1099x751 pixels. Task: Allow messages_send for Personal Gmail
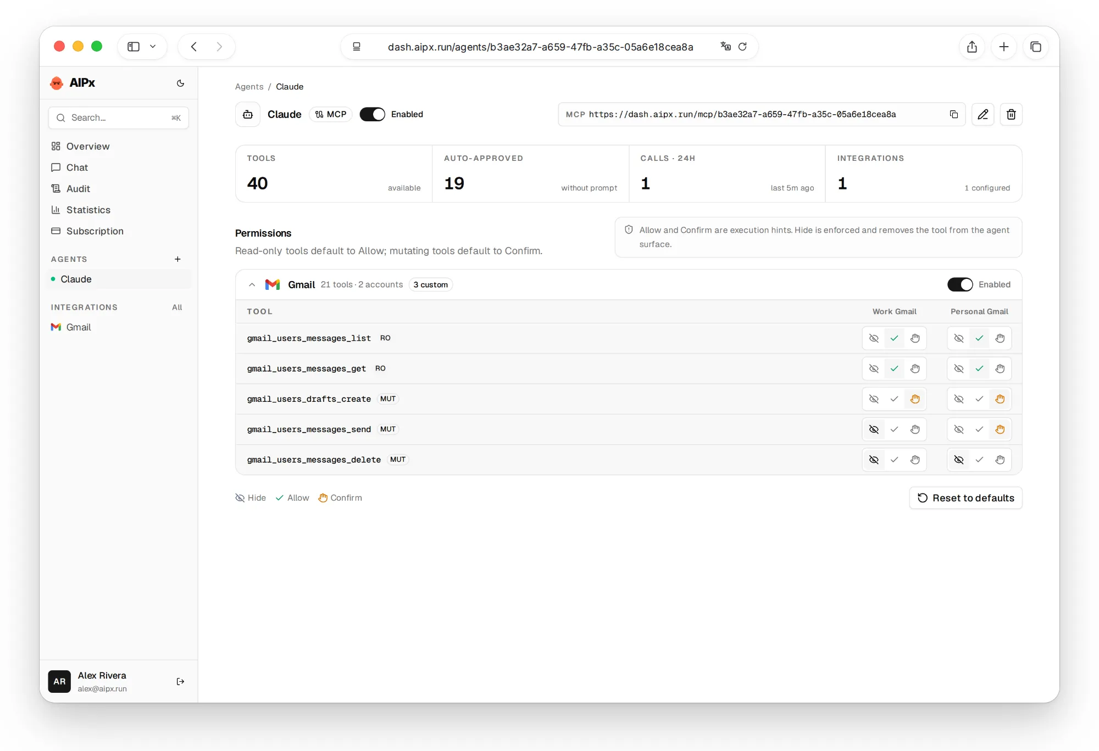[979, 429]
